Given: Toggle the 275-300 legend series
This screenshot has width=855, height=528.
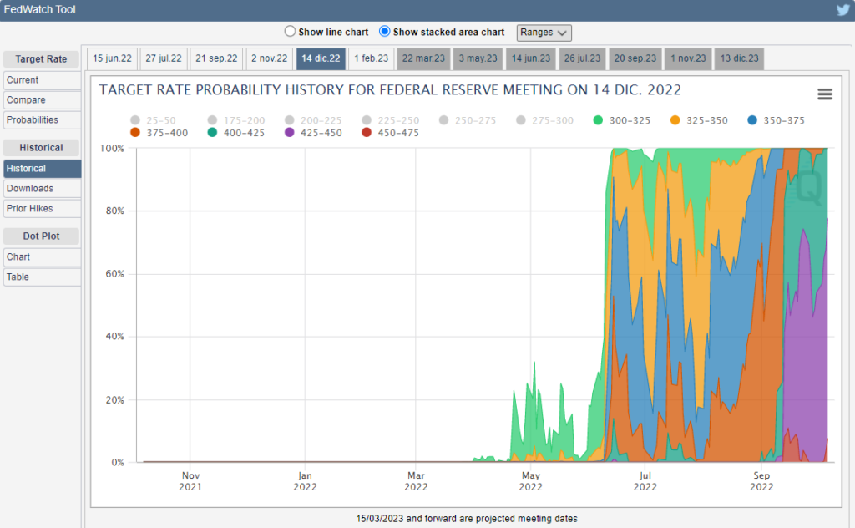Looking at the screenshot, I should click(x=544, y=120).
